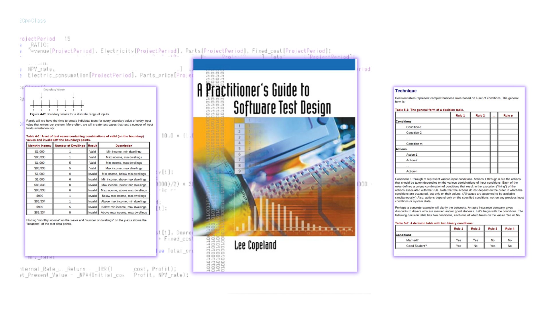Click the Rule 4 header in Table 5-2
The width and height of the screenshot is (550, 309).
510,229
